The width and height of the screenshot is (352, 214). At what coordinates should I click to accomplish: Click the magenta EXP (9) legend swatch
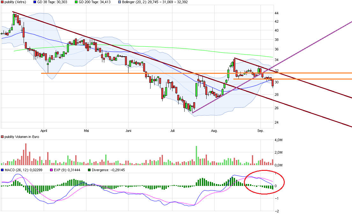coord(51,170)
